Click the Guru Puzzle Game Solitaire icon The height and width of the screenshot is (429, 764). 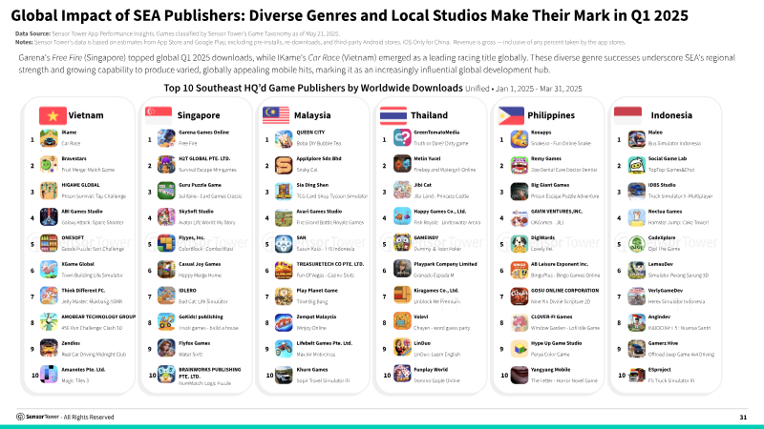pos(166,192)
